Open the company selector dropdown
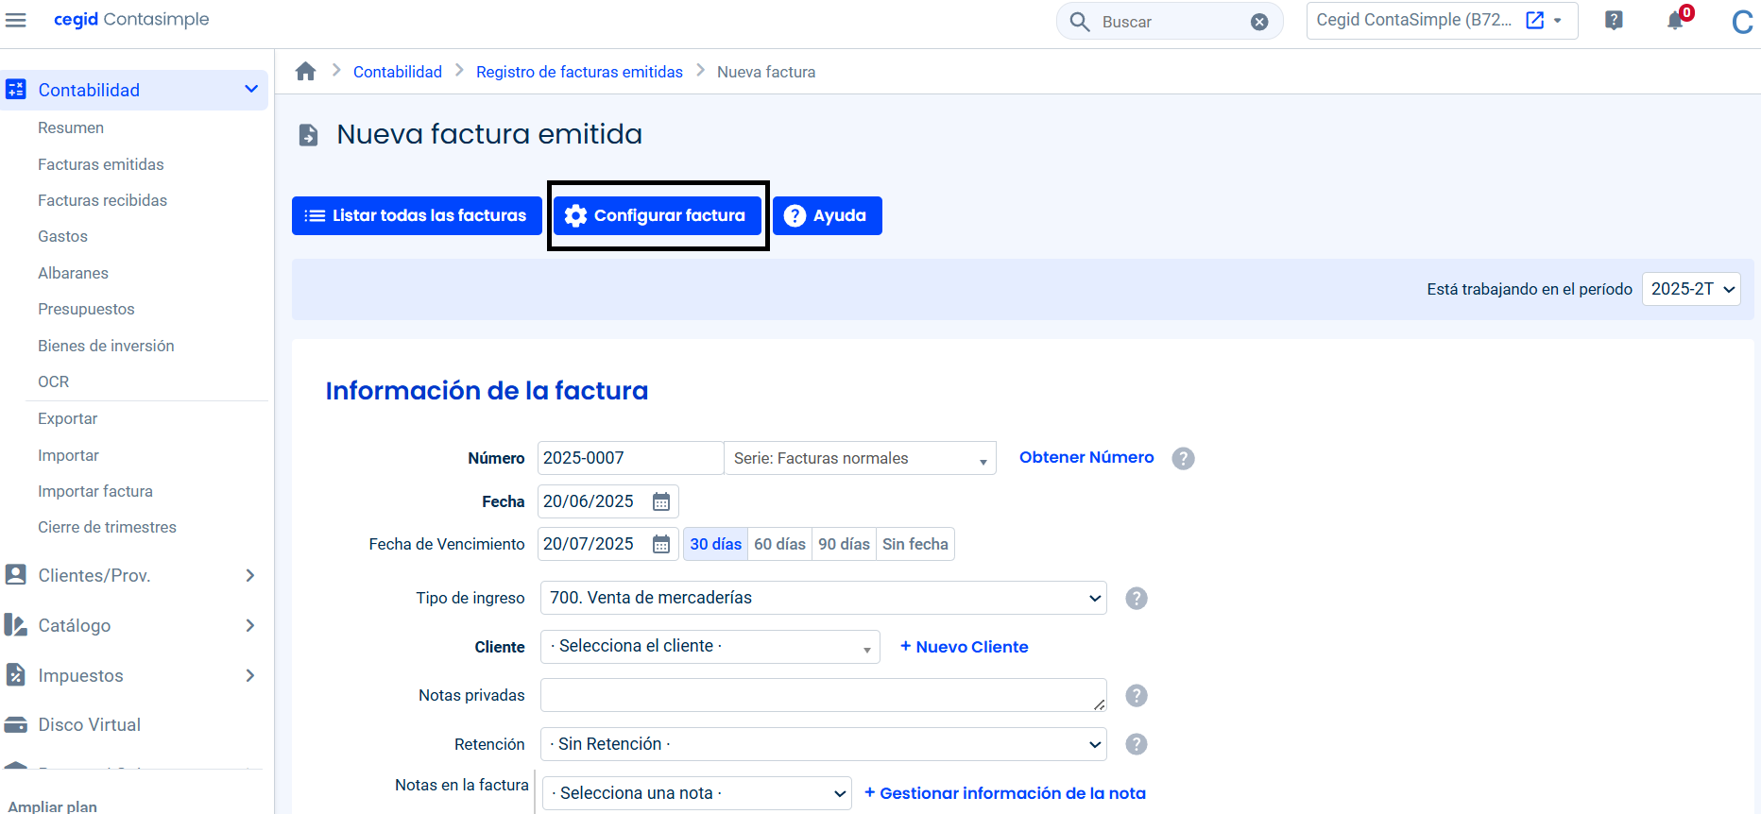This screenshot has height=814, width=1761. [x=1442, y=21]
